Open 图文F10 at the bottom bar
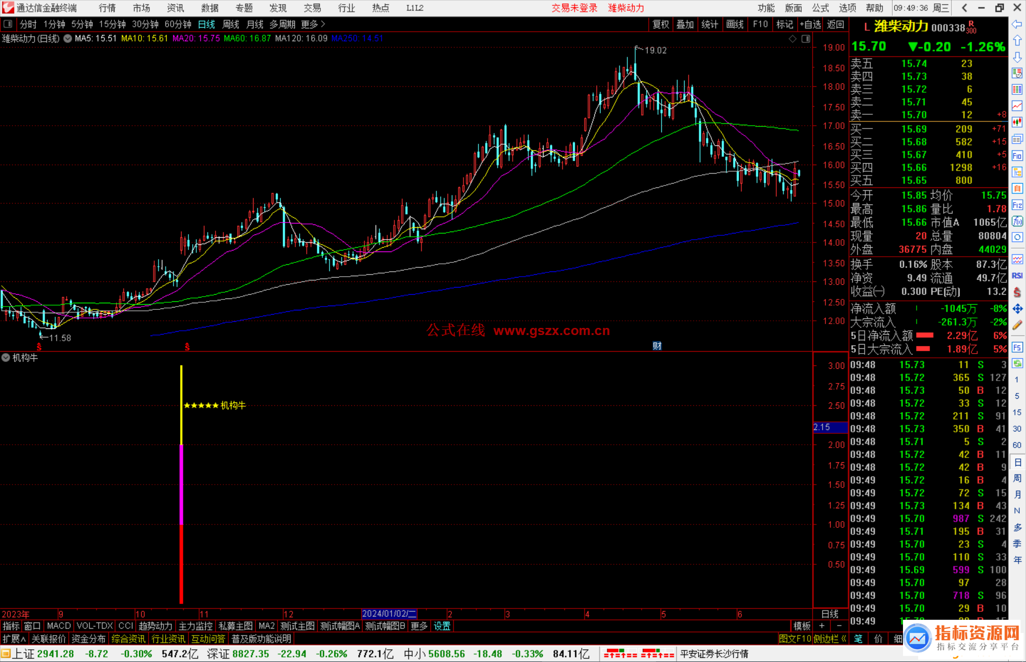 click(795, 639)
